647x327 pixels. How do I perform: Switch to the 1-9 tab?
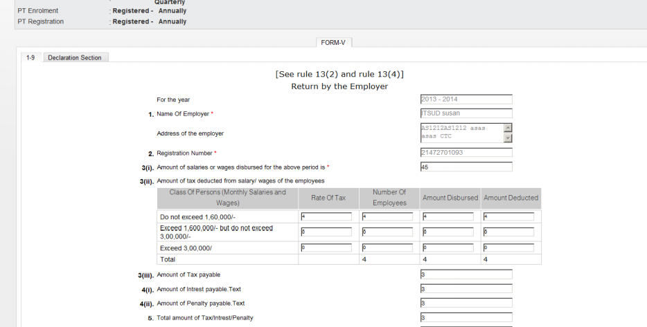point(30,57)
